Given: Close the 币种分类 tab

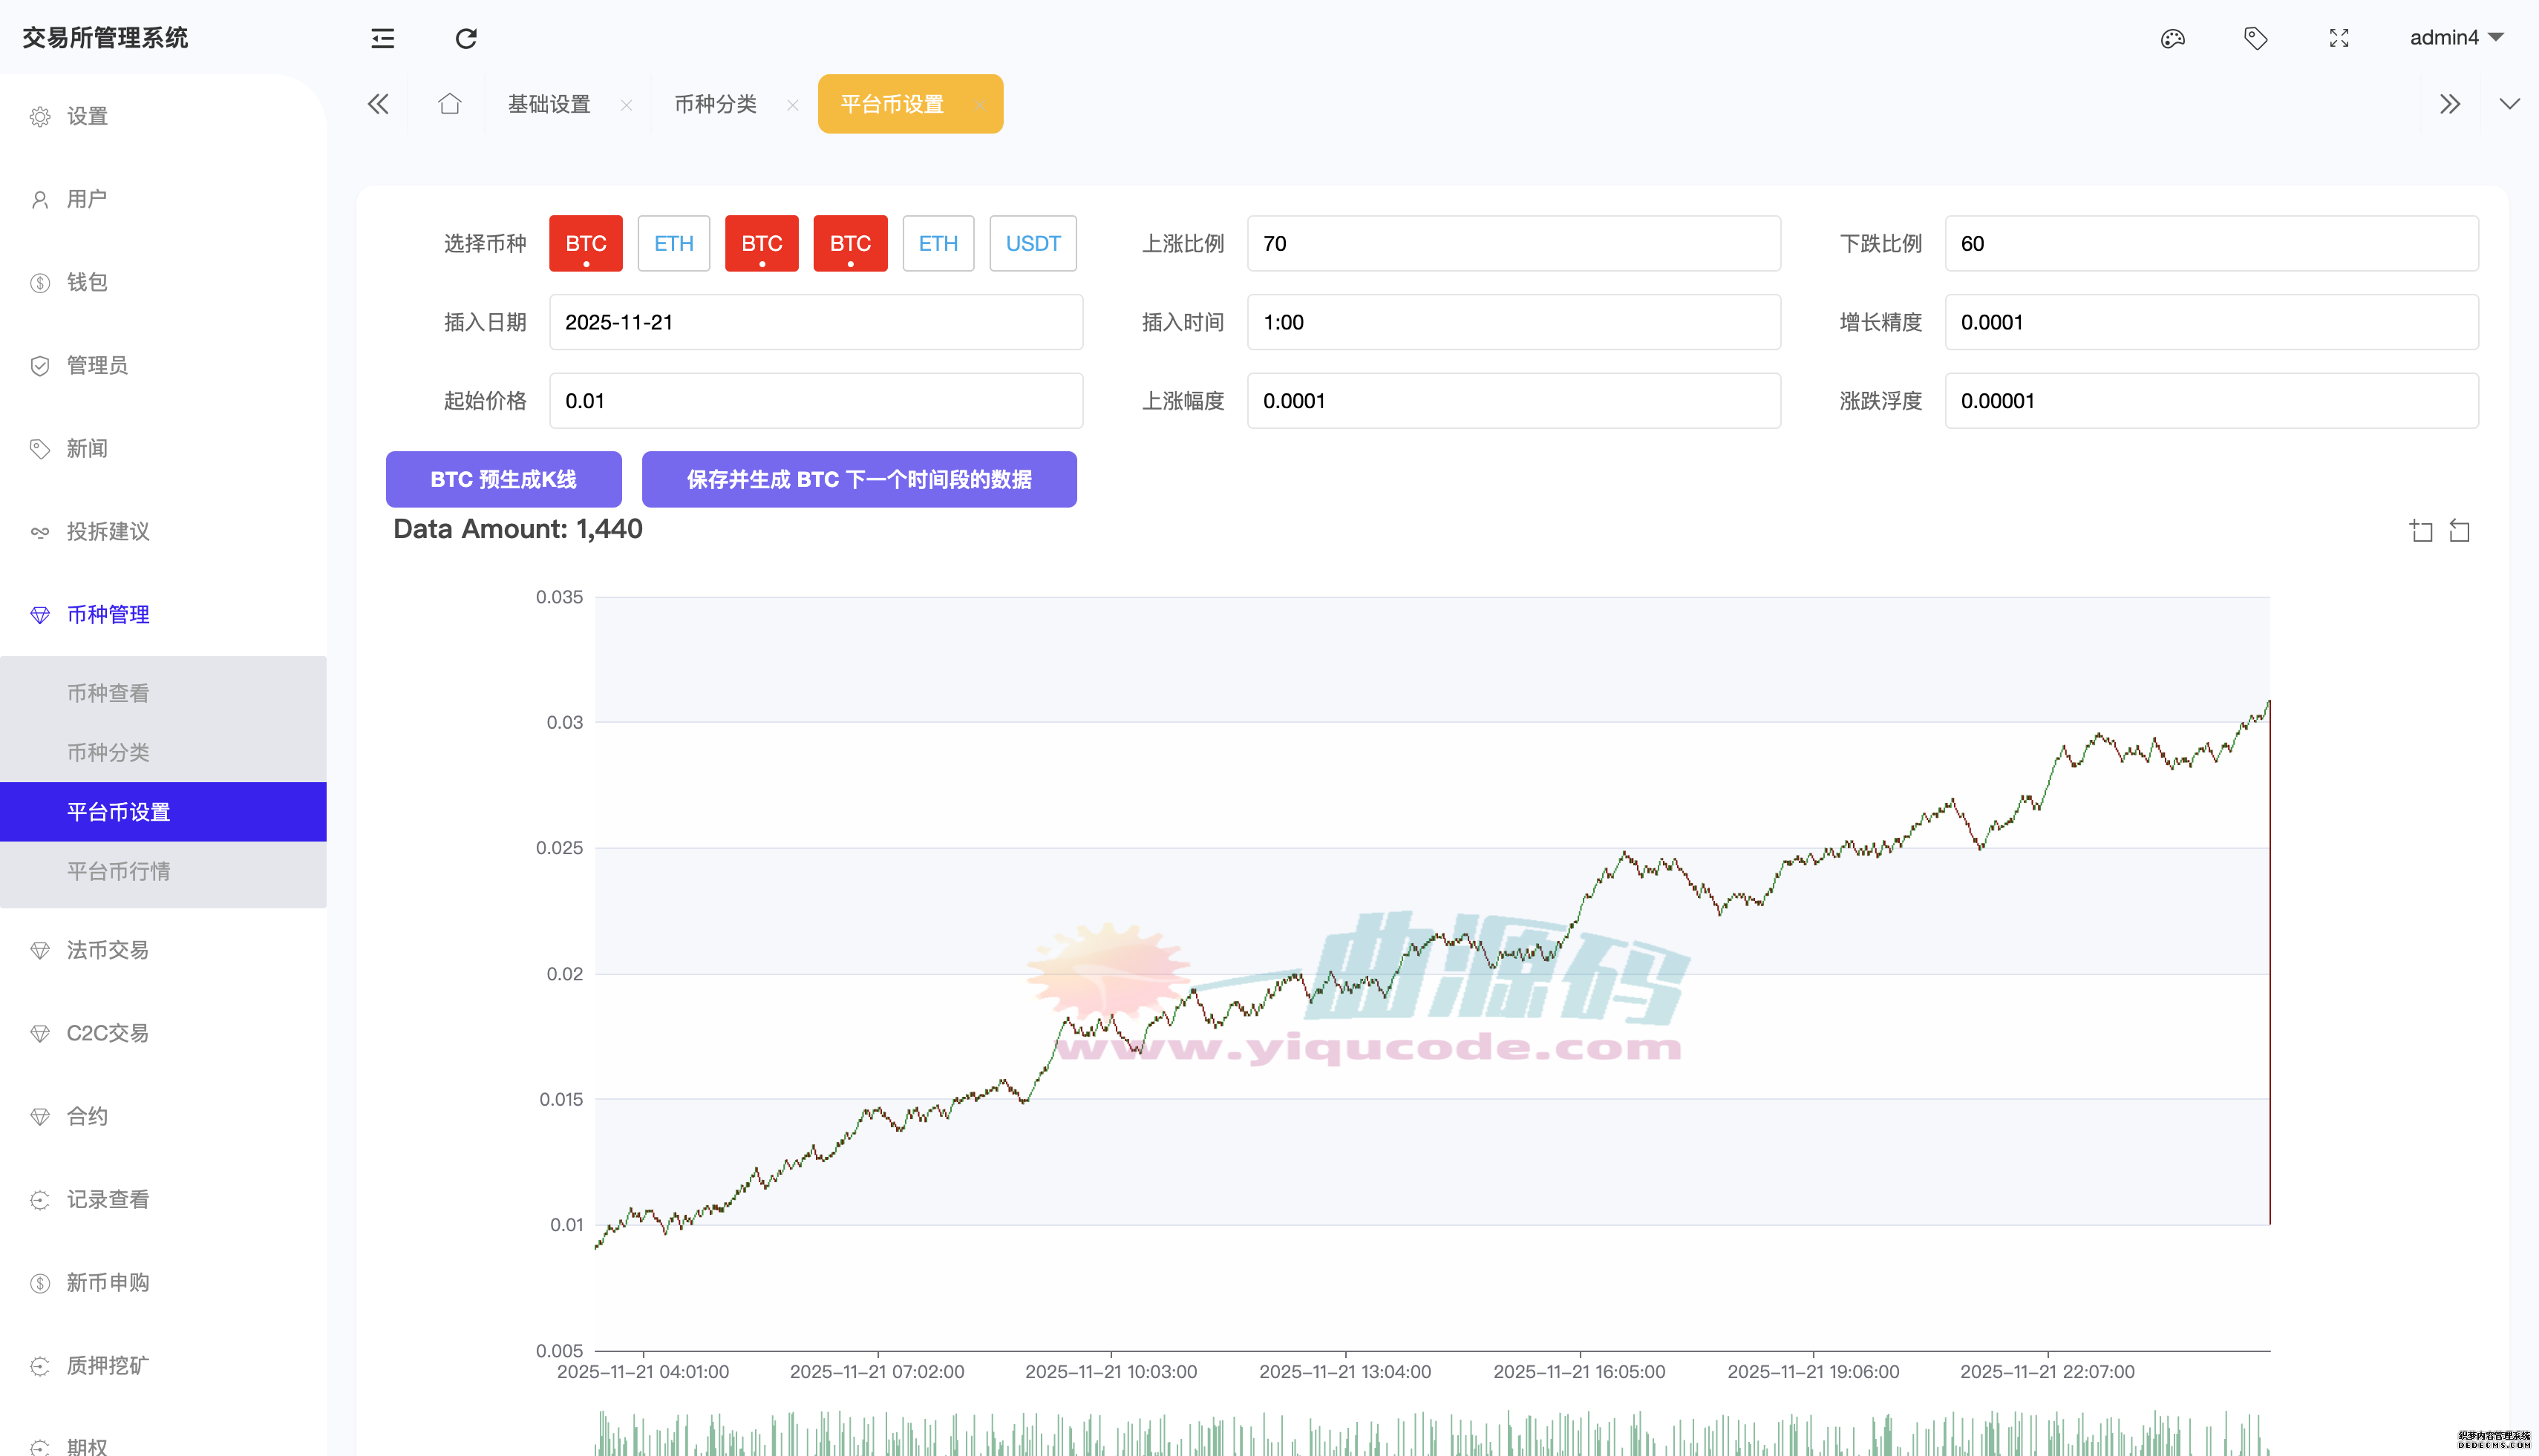Looking at the screenshot, I should pyautogui.click(x=794, y=104).
